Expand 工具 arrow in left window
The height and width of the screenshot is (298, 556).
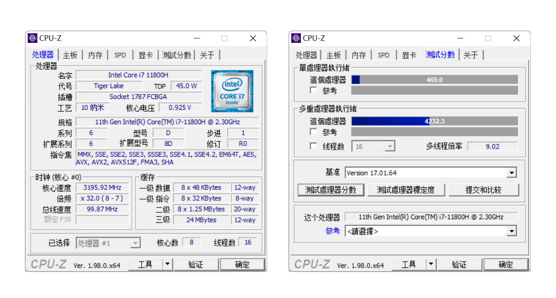(168, 264)
